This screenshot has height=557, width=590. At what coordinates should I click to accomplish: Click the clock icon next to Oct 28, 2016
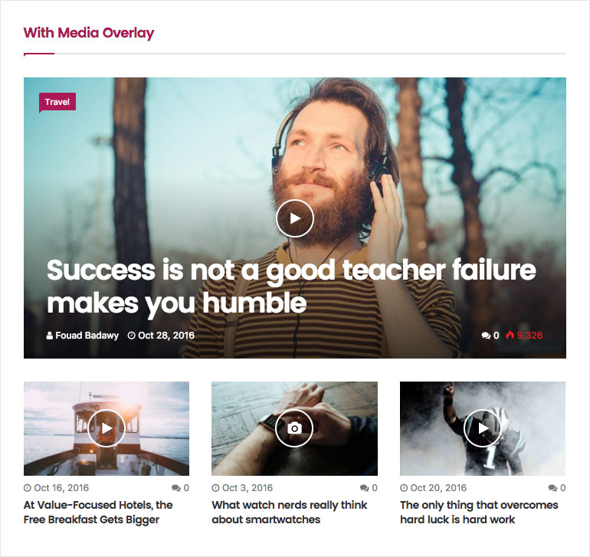(131, 336)
